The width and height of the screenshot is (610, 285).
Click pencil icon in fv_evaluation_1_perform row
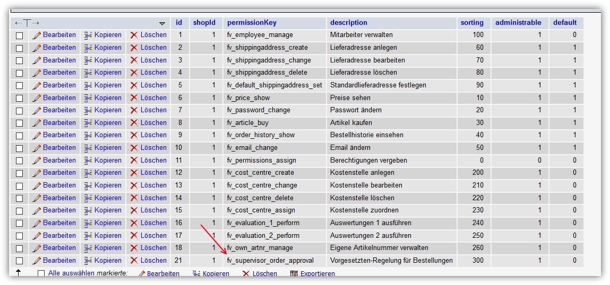(x=37, y=223)
